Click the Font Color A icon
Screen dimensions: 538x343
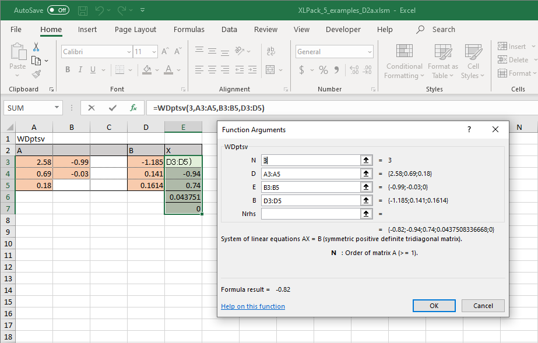(x=168, y=70)
